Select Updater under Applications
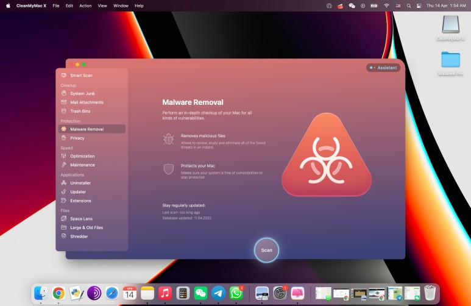 (78, 192)
